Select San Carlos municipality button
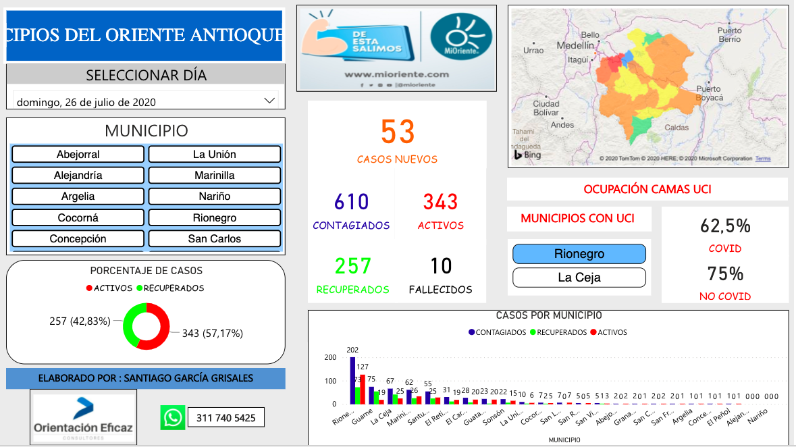This screenshot has width=796, height=447. pyautogui.click(x=214, y=239)
